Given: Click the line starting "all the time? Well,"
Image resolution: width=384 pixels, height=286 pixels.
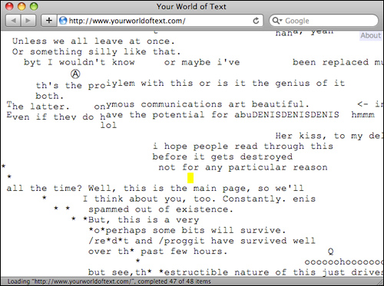Looking at the screenshot, I should [155, 189].
